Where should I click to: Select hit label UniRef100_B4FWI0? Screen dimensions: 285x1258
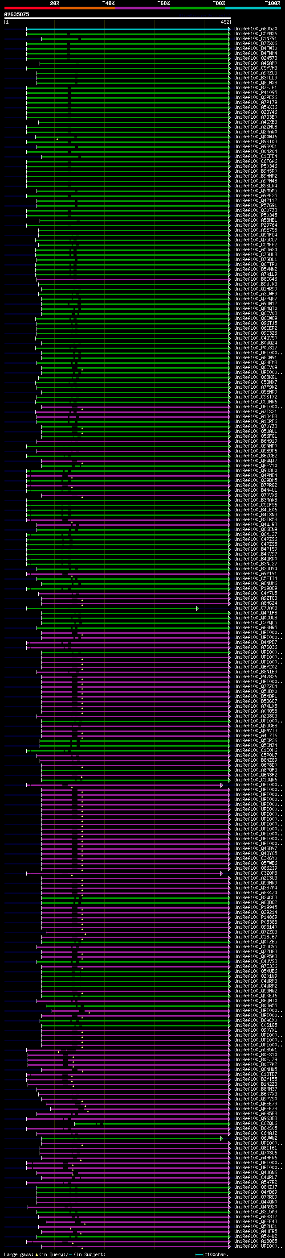(x=256, y=48)
